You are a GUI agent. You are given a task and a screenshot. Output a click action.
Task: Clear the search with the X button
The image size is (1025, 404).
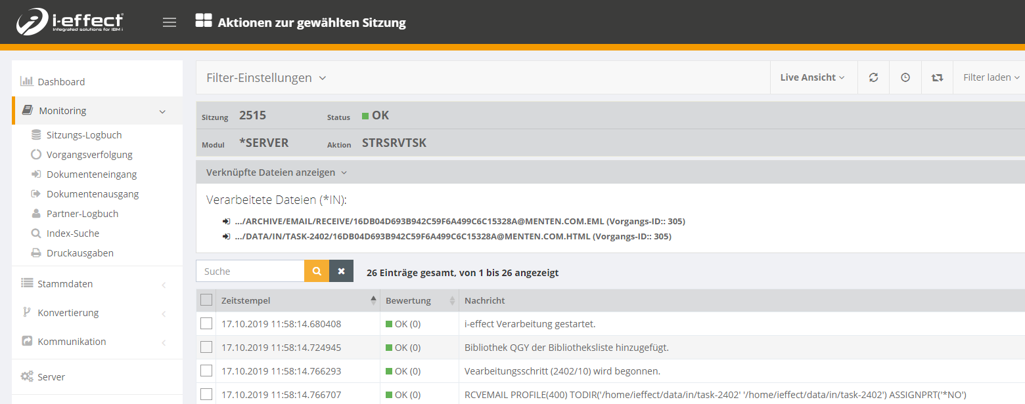(x=341, y=272)
